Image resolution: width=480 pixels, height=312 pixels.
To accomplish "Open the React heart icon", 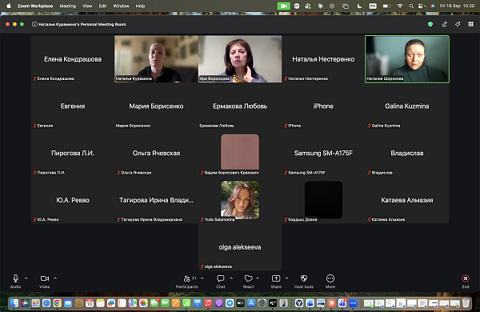I will pos(248,278).
